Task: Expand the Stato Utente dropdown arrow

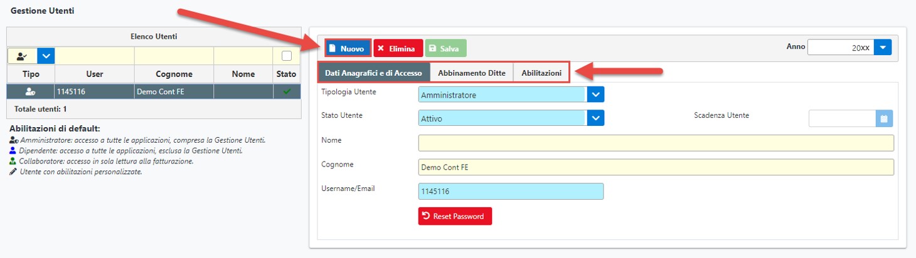Action: [x=595, y=118]
